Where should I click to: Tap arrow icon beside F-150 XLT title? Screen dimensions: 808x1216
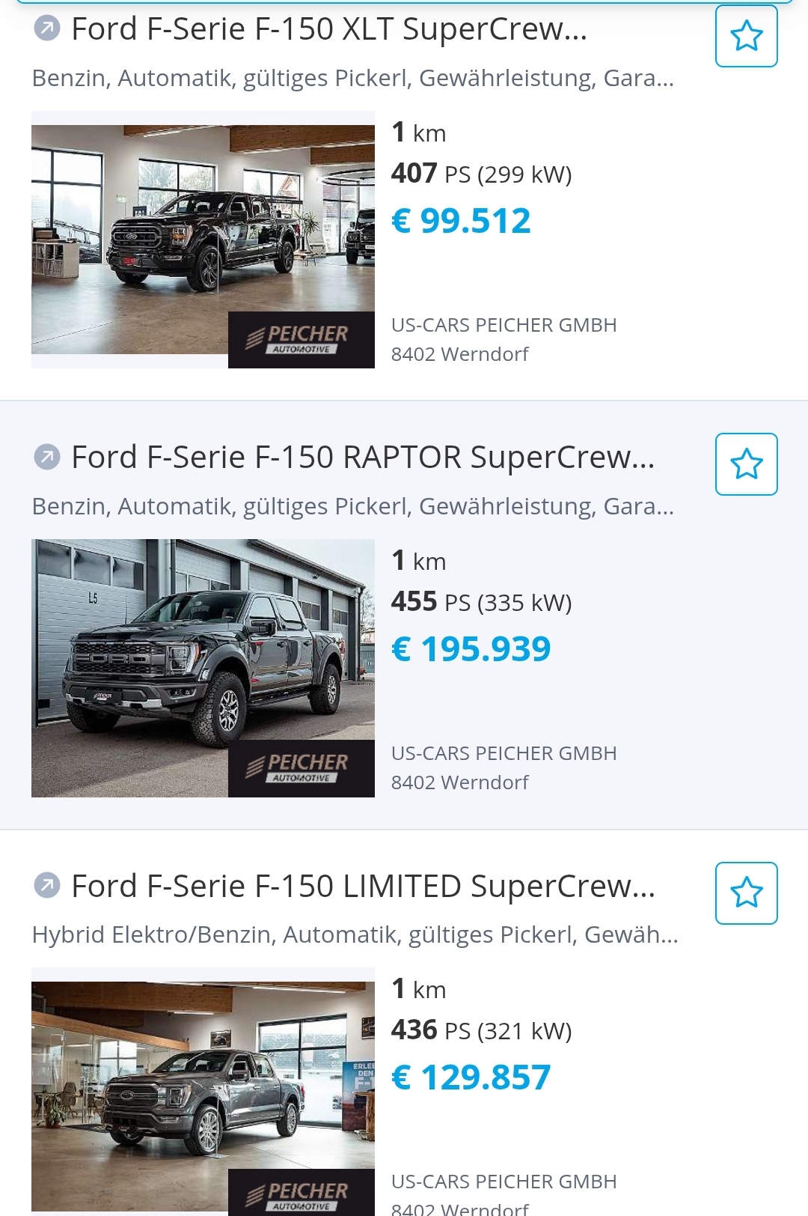[47, 29]
